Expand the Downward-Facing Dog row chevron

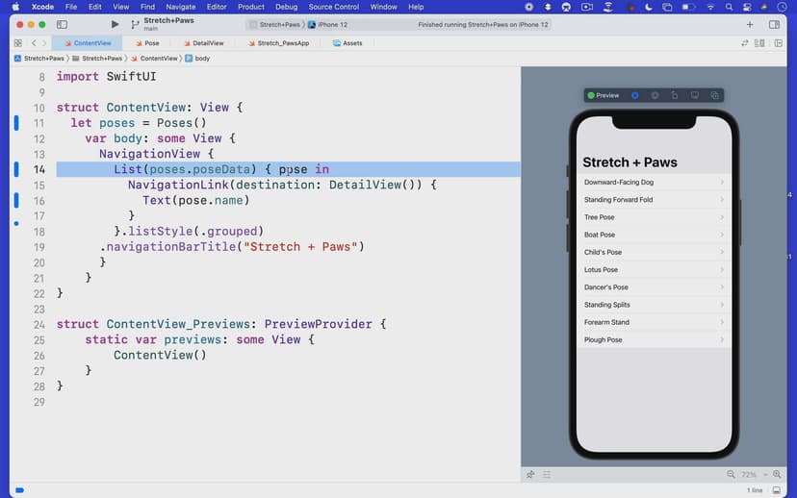pos(722,182)
